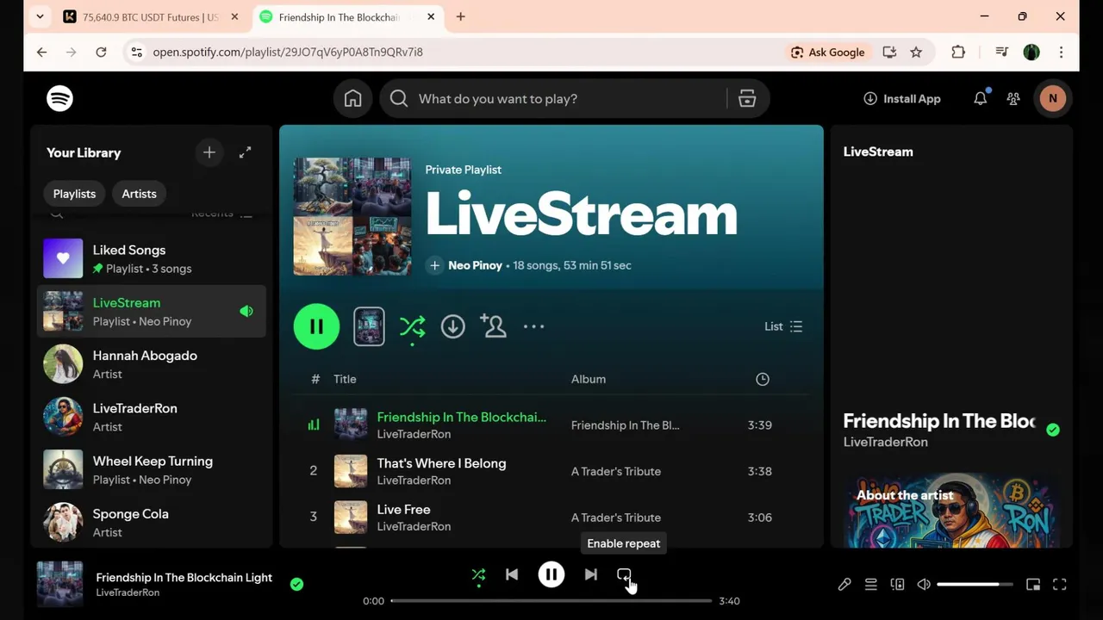Enable repeat
The image size is (1103, 620).
[x=624, y=574]
